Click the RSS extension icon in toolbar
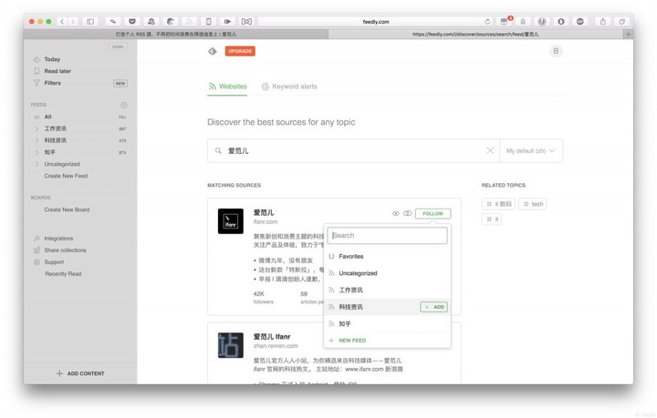657x418 pixels. (x=190, y=21)
